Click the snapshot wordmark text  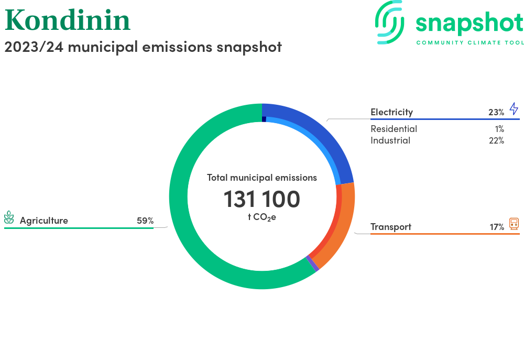point(468,23)
